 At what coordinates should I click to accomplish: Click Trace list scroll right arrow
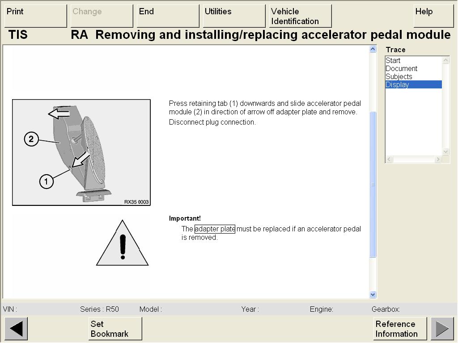pyautogui.click(x=438, y=159)
